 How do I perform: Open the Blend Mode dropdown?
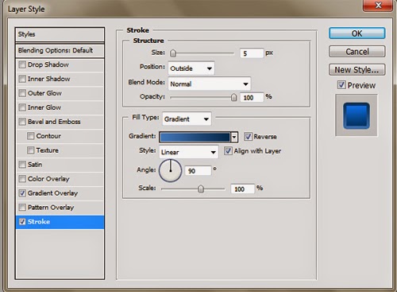coord(210,84)
